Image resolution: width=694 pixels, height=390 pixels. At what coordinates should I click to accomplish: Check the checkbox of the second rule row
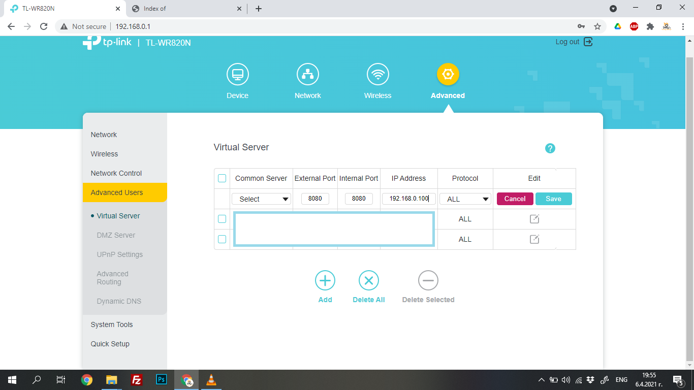222,218
